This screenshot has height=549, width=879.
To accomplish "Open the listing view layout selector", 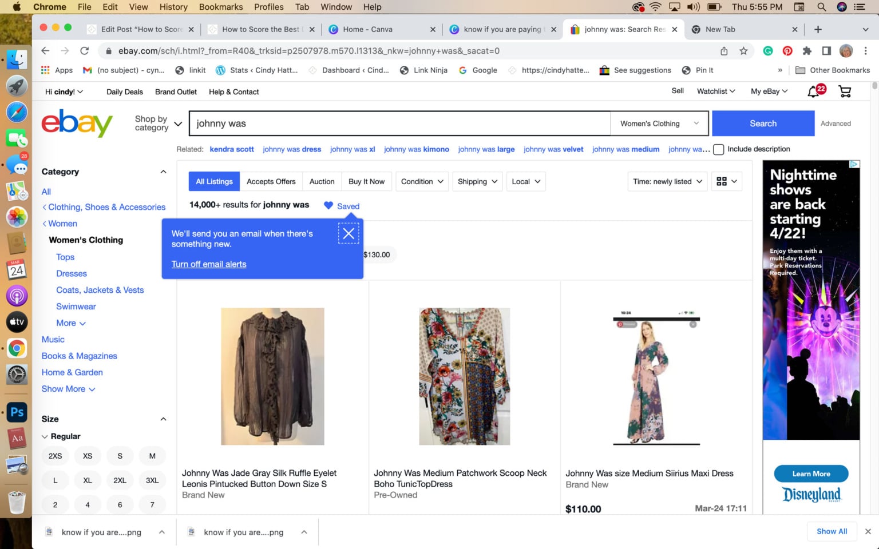I will 727,181.
